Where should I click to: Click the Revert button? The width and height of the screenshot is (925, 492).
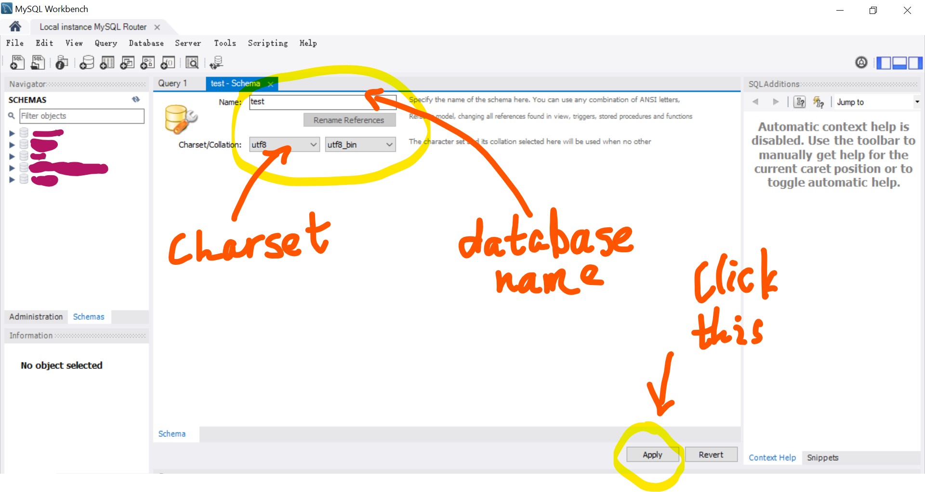(711, 454)
